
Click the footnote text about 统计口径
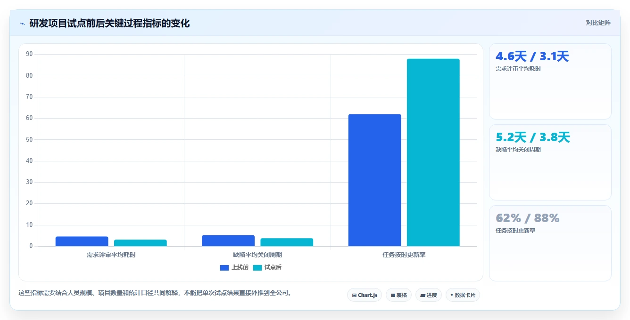click(x=156, y=293)
